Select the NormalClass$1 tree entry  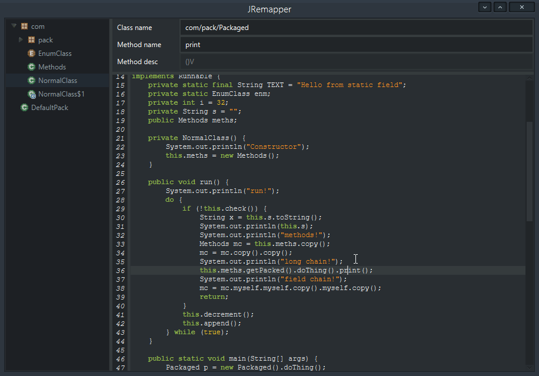61,94
